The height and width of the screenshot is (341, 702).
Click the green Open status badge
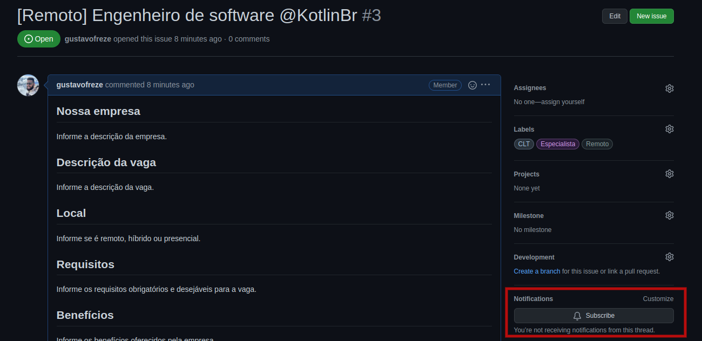click(x=39, y=39)
